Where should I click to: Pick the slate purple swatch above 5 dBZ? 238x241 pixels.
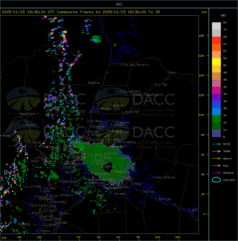coord(216,133)
